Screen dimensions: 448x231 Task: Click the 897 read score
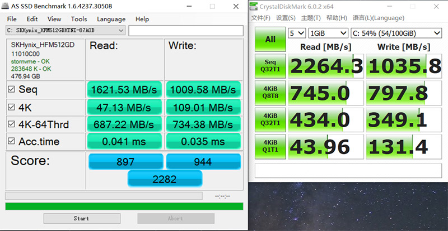tap(125, 161)
